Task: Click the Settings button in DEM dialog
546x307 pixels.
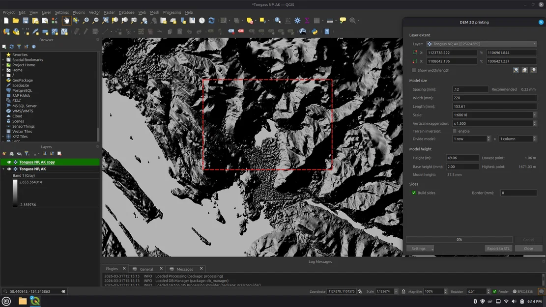Action: [420, 249]
